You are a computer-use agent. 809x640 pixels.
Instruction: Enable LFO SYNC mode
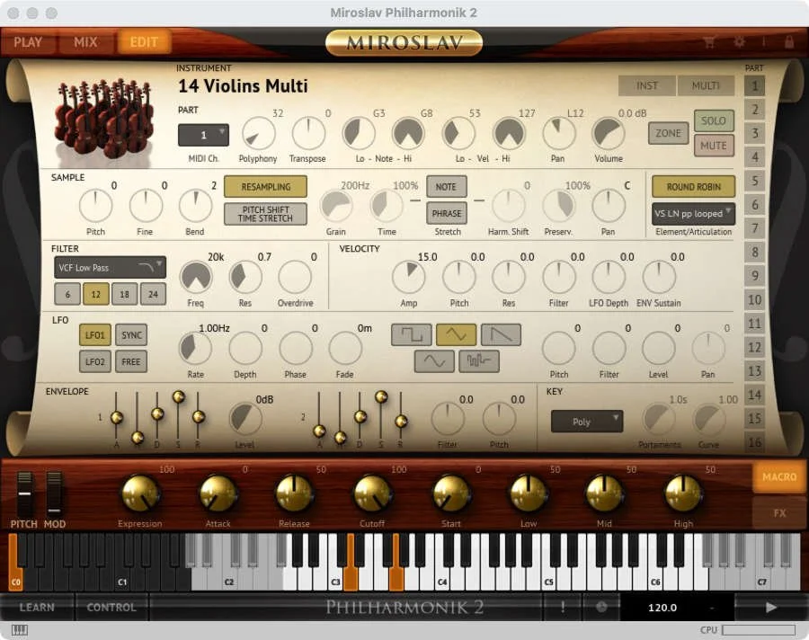(131, 335)
